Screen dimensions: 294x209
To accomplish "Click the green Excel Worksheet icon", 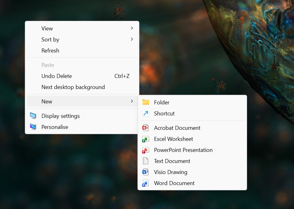I will 145,139.
